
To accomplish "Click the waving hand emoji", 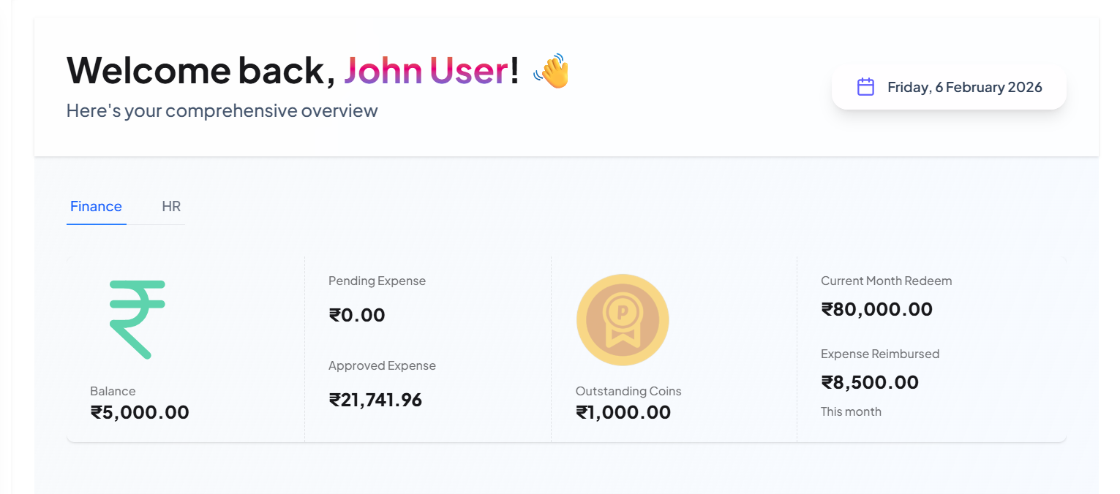I will click(x=552, y=71).
